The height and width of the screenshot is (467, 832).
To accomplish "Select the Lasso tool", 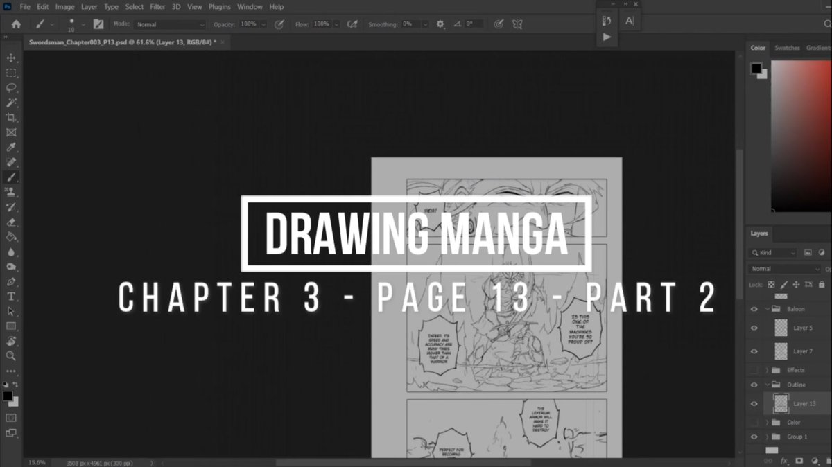I will coord(11,87).
